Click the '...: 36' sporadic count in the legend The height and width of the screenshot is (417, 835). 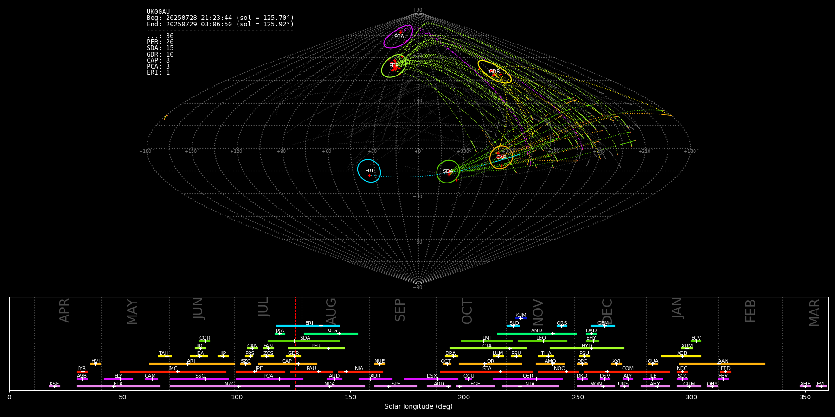(x=160, y=36)
